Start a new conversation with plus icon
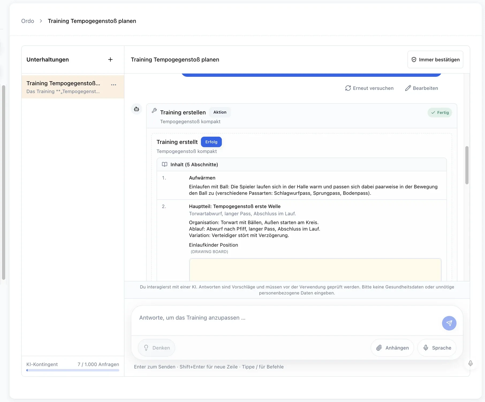 110,59
